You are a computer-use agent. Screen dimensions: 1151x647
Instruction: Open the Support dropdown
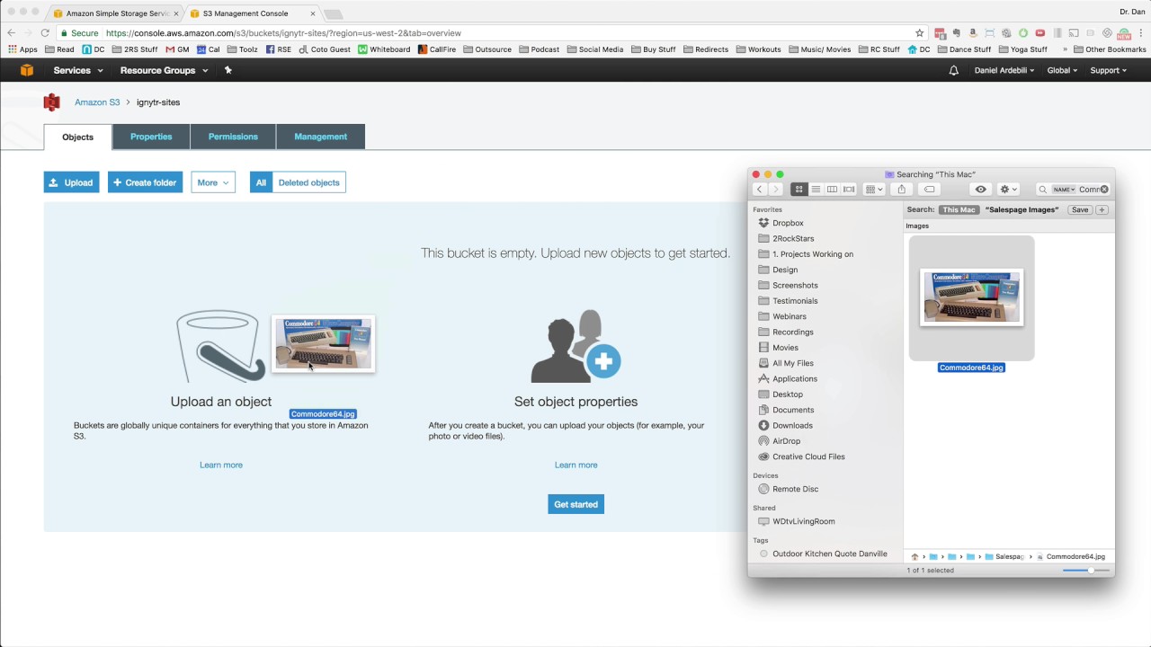point(1108,70)
